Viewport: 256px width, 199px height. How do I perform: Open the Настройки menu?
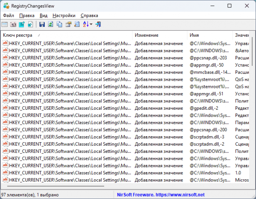[x=64, y=15]
